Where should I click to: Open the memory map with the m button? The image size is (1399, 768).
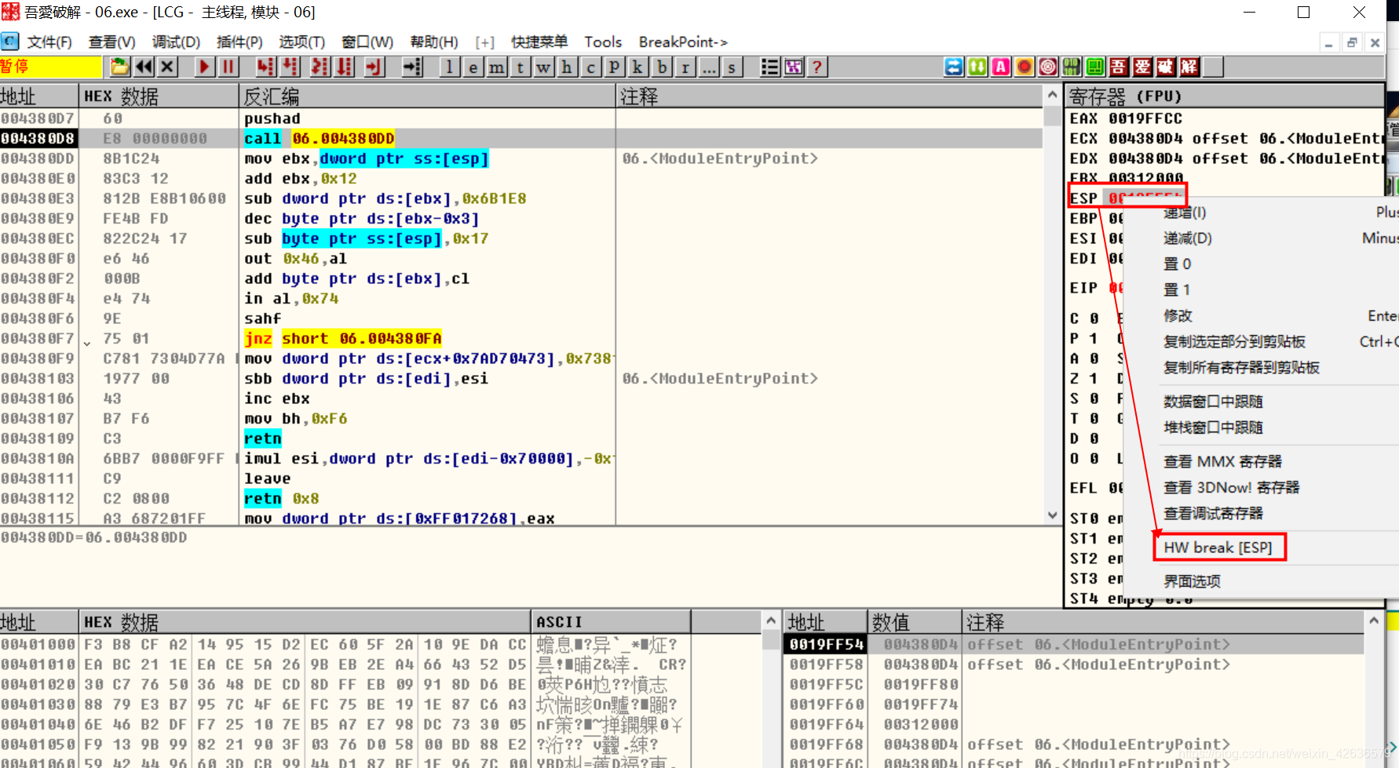click(x=496, y=67)
